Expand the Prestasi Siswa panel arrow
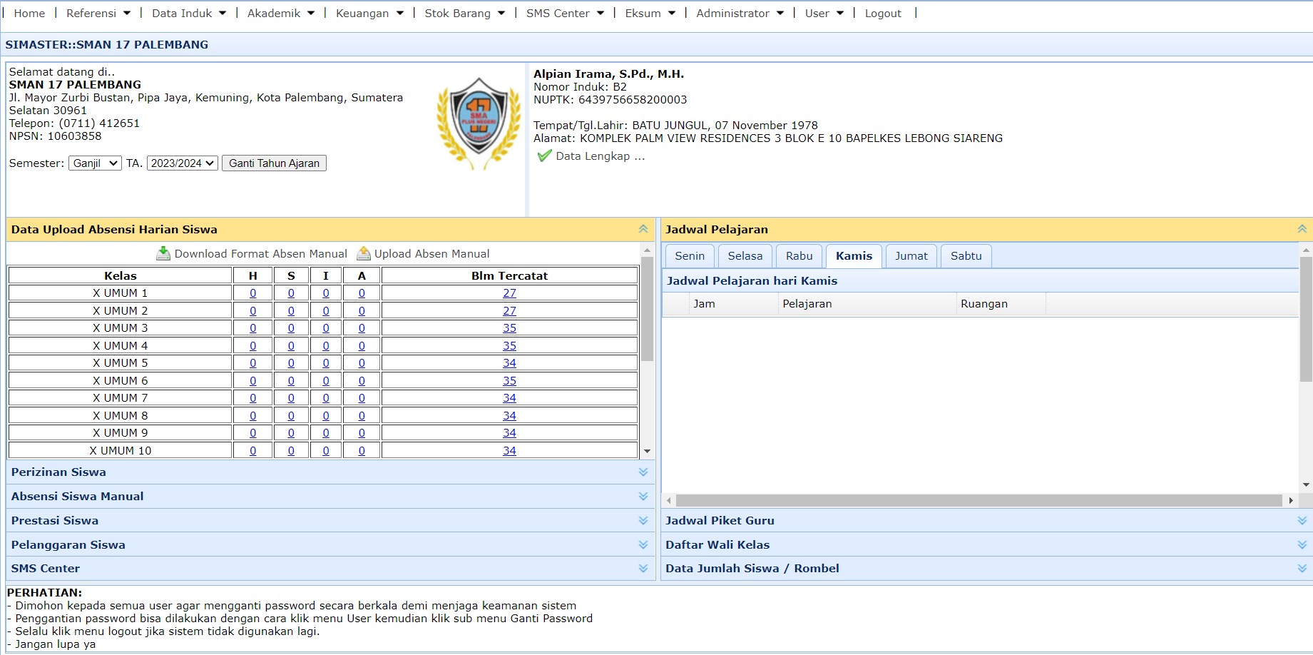Screen dimensions: 1313x655 pos(643,521)
